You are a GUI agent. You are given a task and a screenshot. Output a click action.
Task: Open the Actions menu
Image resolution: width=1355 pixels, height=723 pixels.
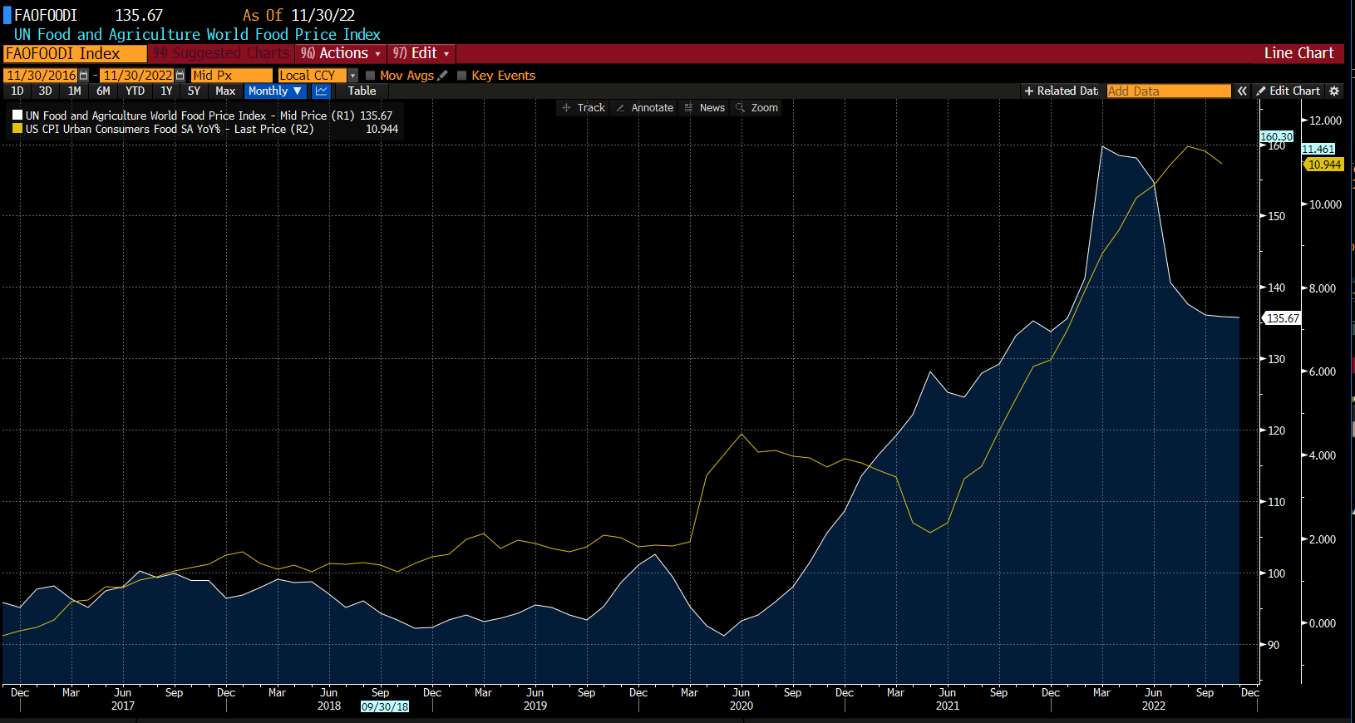pyautogui.click(x=341, y=53)
